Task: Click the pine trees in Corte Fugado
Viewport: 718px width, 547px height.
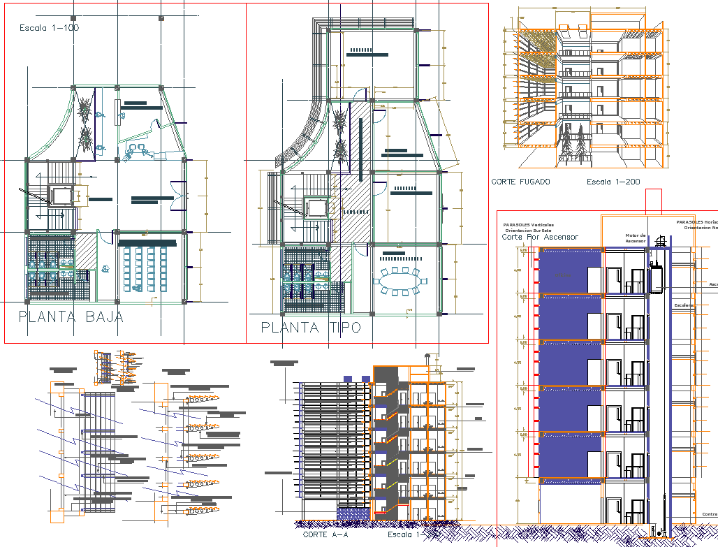Action: click(573, 143)
